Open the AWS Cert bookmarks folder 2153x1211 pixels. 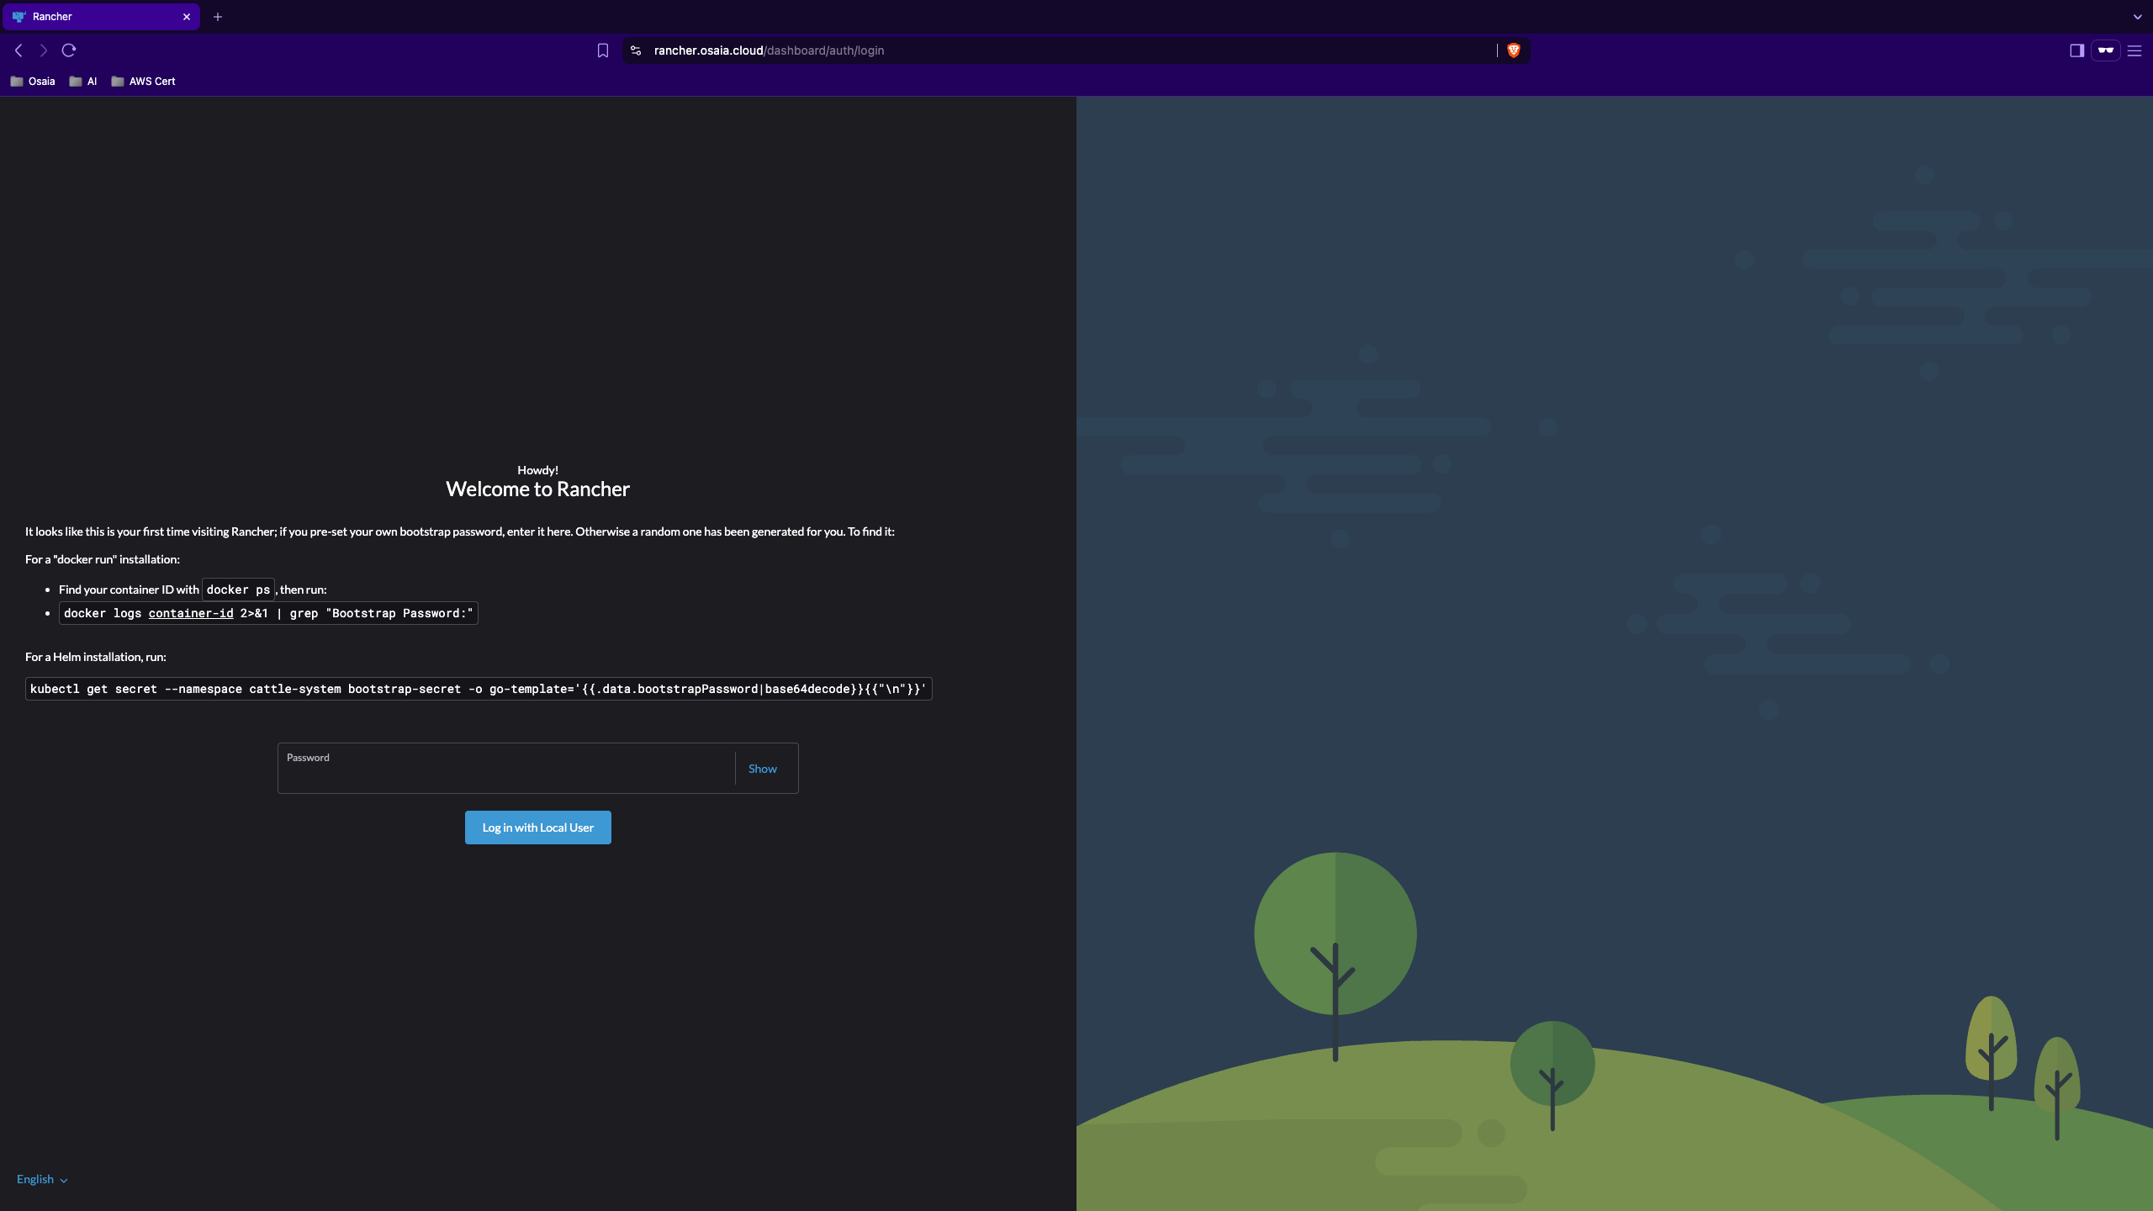pyautogui.click(x=144, y=82)
